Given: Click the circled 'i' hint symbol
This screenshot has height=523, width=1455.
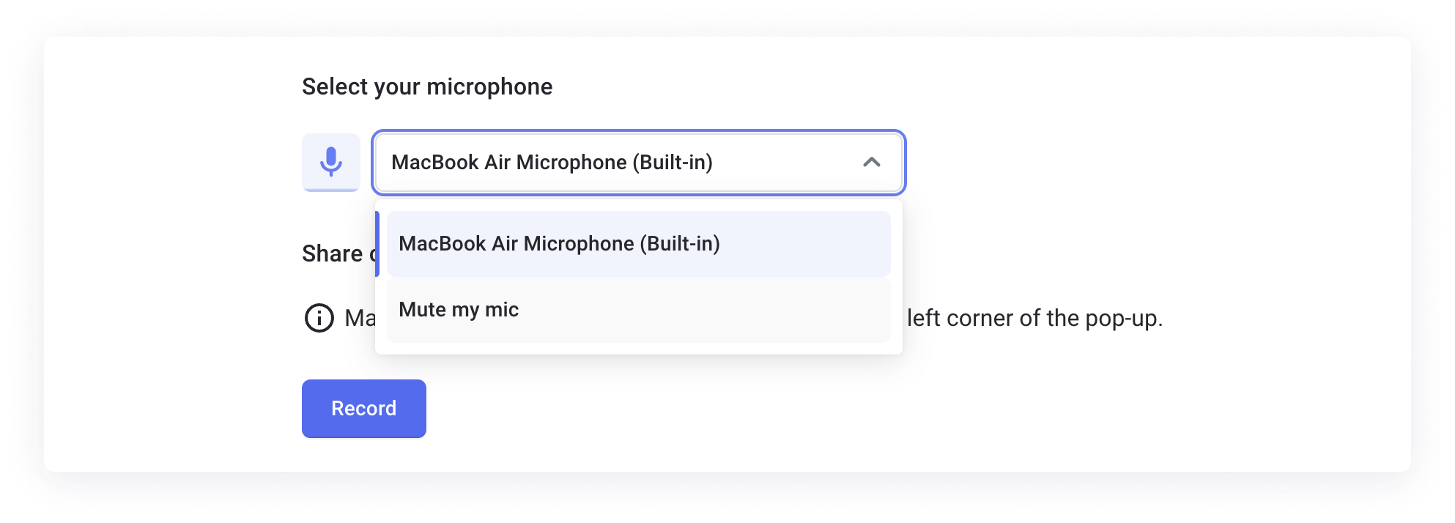Looking at the screenshot, I should tap(319, 318).
